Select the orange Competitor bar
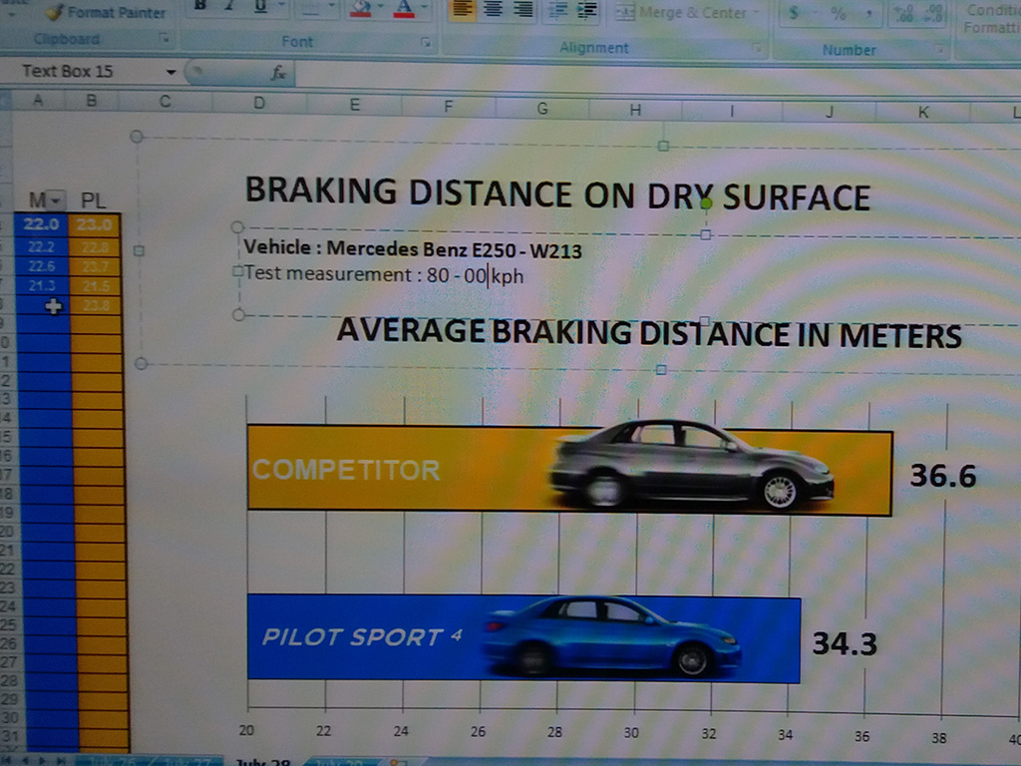Image resolution: width=1021 pixels, height=766 pixels. tap(569, 471)
